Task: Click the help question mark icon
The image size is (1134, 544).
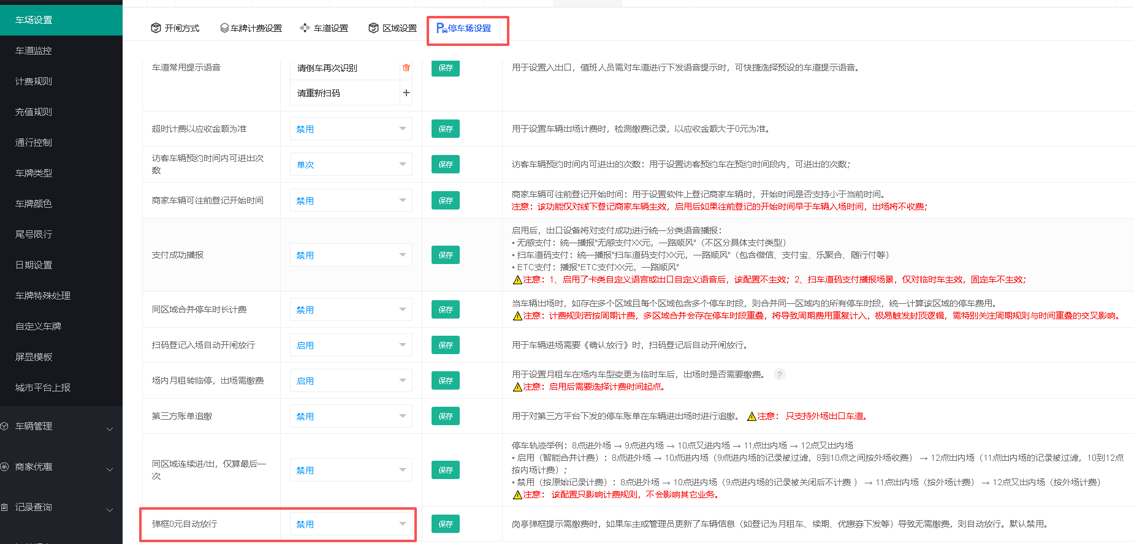Action: [779, 374]
